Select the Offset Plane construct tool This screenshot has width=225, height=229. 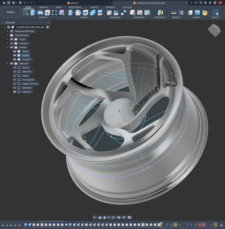160,13
